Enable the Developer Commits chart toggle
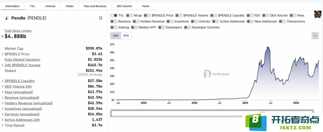Viewport: 323px width, 132px height. (x=187, y=27)
